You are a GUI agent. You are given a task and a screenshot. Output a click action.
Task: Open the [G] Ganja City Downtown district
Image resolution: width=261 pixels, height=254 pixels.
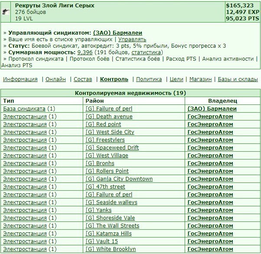click(119, 179)
